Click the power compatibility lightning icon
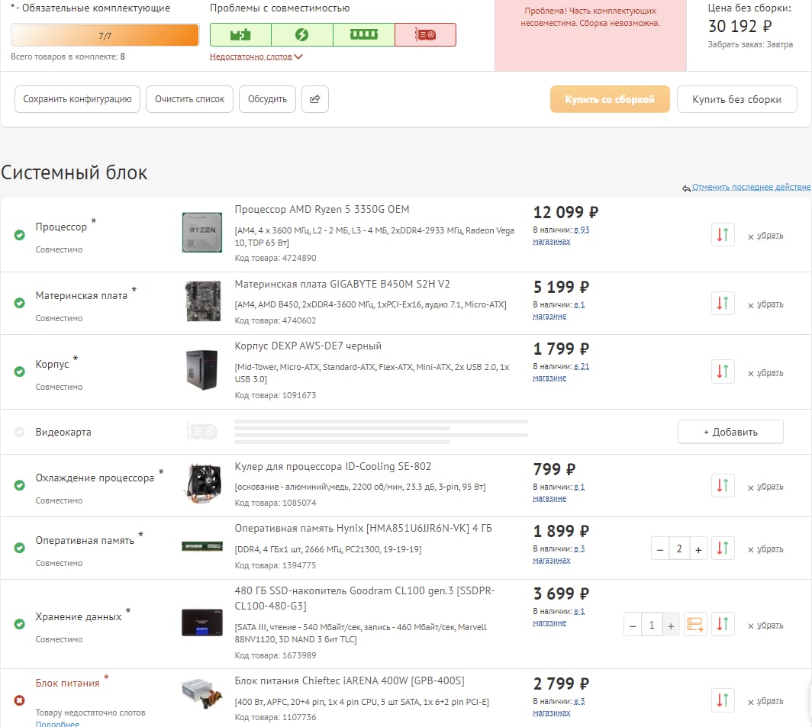The image size is (812, 727). [x=302, y=34]
